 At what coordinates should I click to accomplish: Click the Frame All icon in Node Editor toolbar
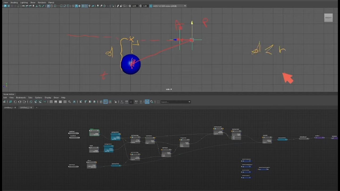tap(31, 102)
